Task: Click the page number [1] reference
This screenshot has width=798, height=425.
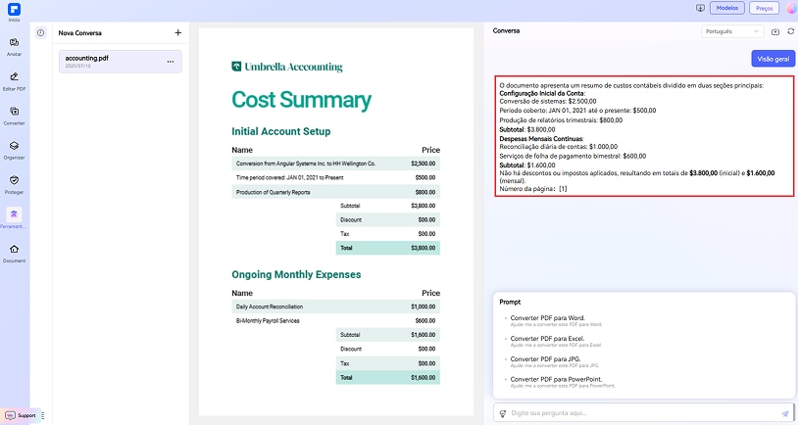Action: coord(563,189)
